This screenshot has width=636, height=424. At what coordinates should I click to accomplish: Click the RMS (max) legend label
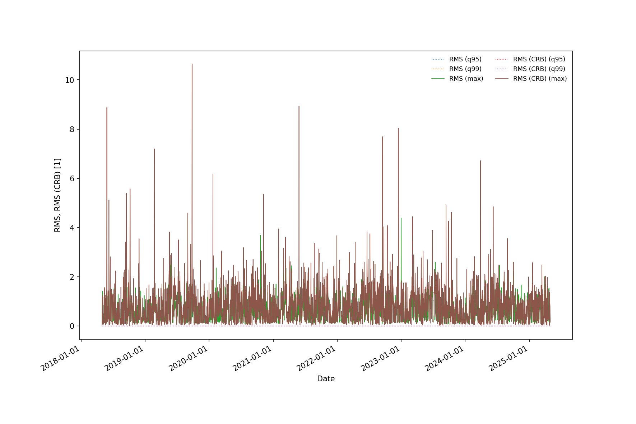[x=466, y=79]
